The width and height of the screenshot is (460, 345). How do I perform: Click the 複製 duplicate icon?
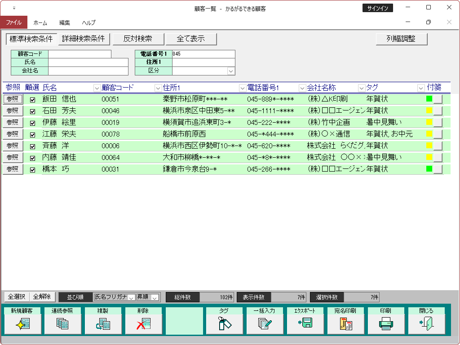tap(103, 323)
